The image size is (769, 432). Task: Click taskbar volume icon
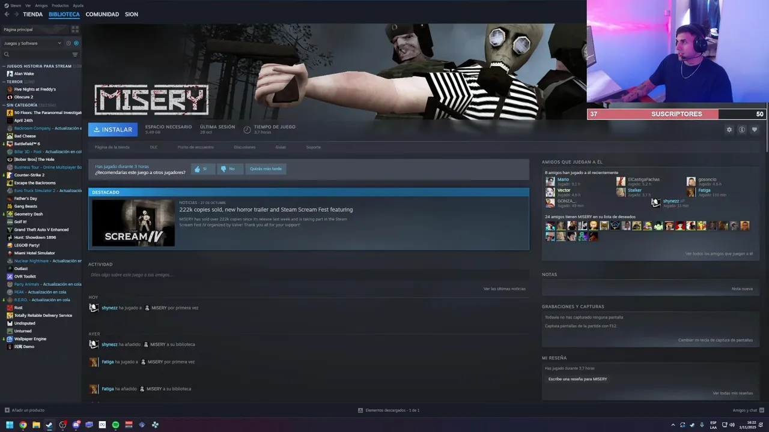tap(732, 425)
